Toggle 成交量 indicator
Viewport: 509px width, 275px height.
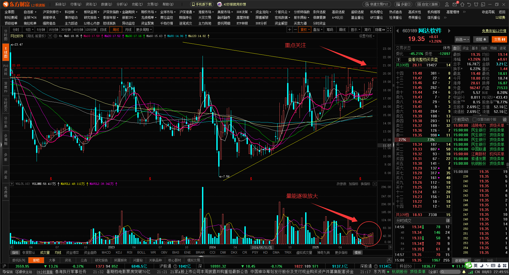[45, 253]
